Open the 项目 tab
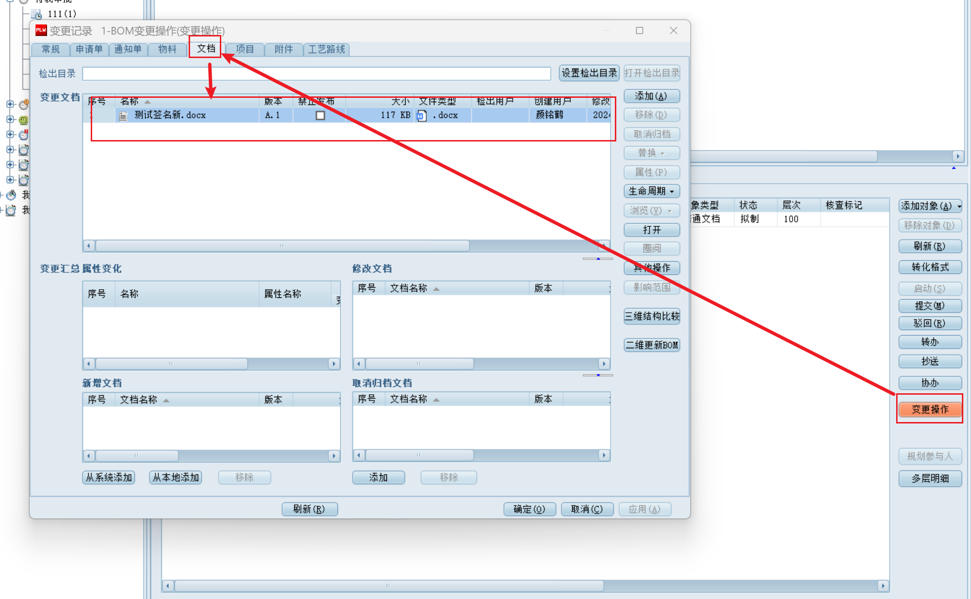 (x=245, y=49)
